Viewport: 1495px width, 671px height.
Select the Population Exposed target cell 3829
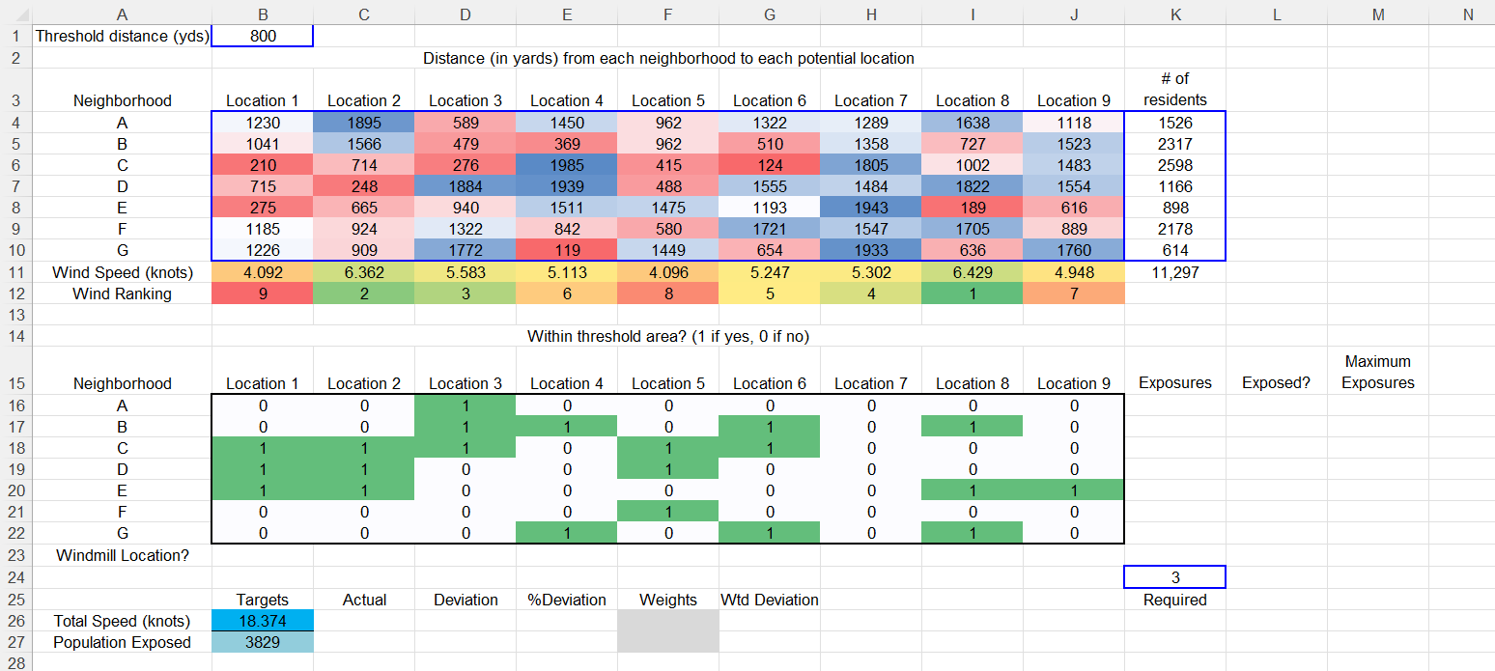click(x=263, y=642)
